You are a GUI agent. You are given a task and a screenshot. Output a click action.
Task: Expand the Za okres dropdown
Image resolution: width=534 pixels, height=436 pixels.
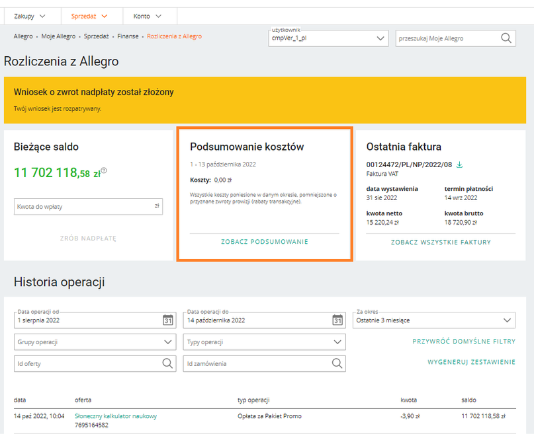coord(434,320)
